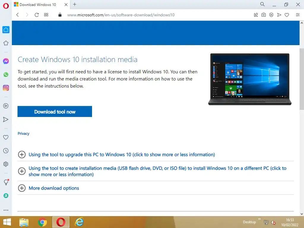Open ad blocker shield icon
304x228 pixels.
(271, 15)
